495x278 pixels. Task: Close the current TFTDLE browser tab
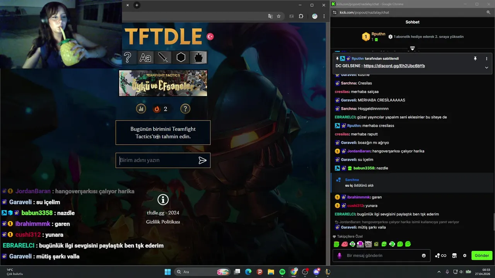pyautogui.click(x=128, y=5)
